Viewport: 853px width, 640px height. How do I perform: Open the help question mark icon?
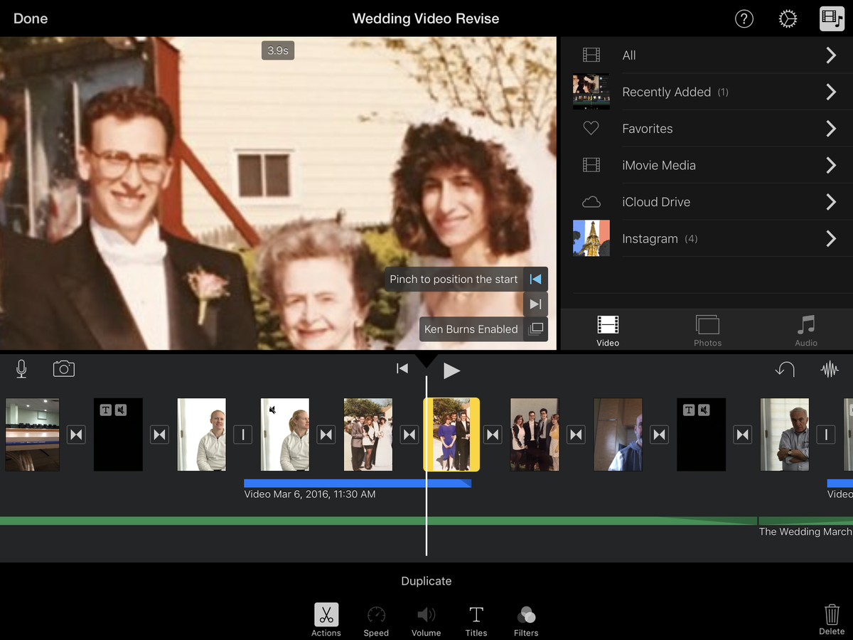[744, 19]
